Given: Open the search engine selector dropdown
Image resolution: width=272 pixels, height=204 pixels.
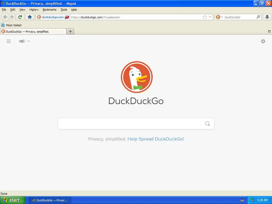Looking at the screenshot, I should click(219, 17).
